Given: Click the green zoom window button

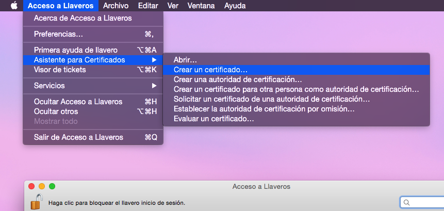Looking at the screenshot, I should [x=52, y=186].
